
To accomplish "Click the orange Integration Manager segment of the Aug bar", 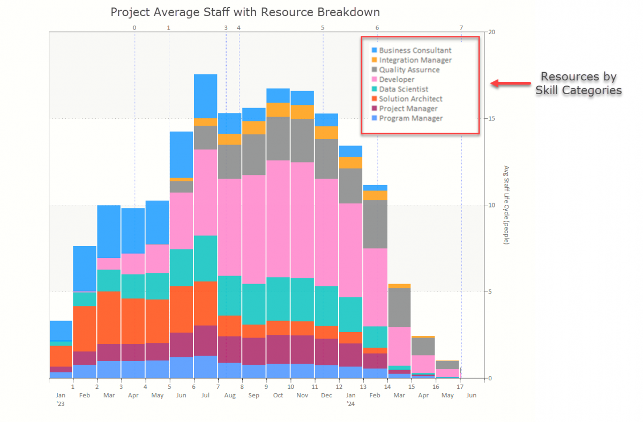I will 230,139.
